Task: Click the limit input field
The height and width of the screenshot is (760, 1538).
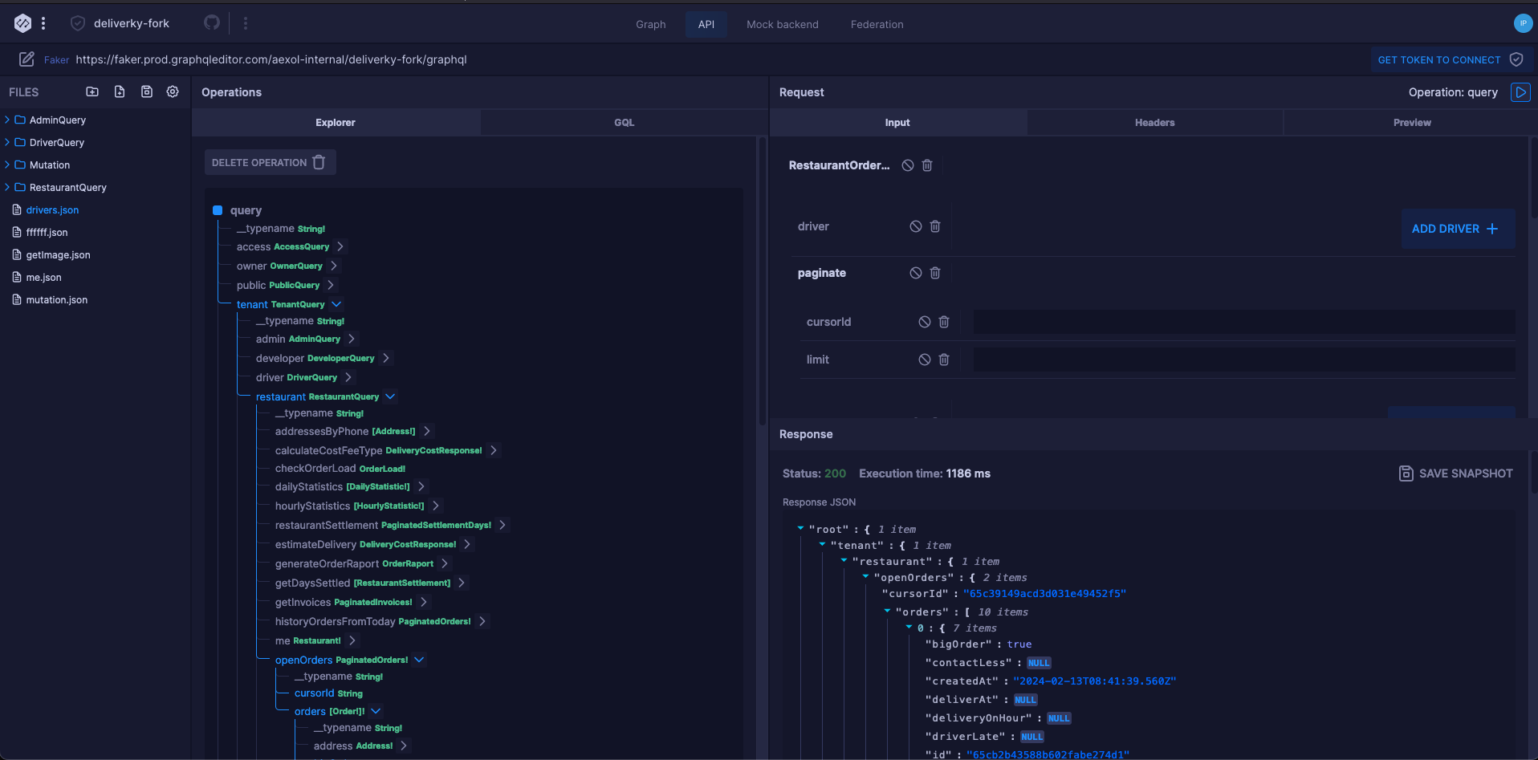Action: 1244,360
